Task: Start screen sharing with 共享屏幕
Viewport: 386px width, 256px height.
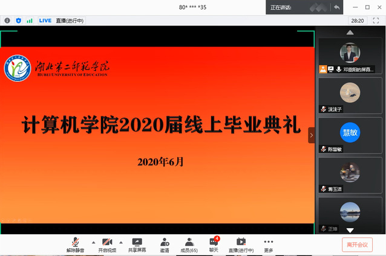Action: coord(137,243)
